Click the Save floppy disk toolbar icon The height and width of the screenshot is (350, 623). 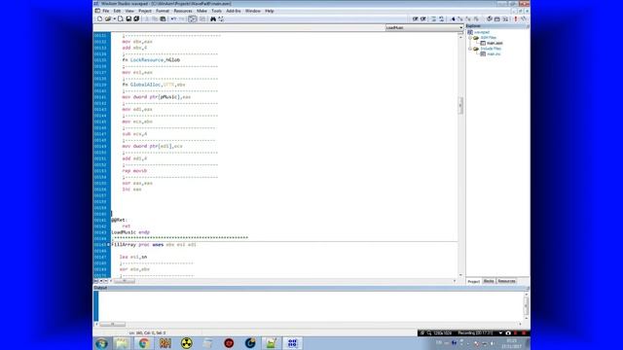[128, 19]
